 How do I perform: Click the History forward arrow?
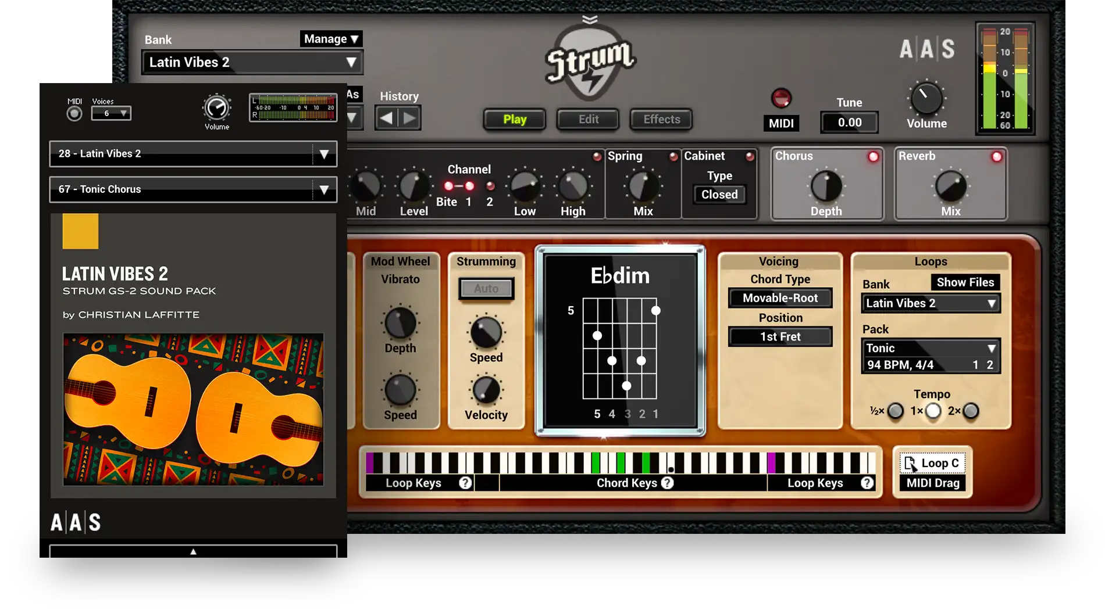point(410,119)
